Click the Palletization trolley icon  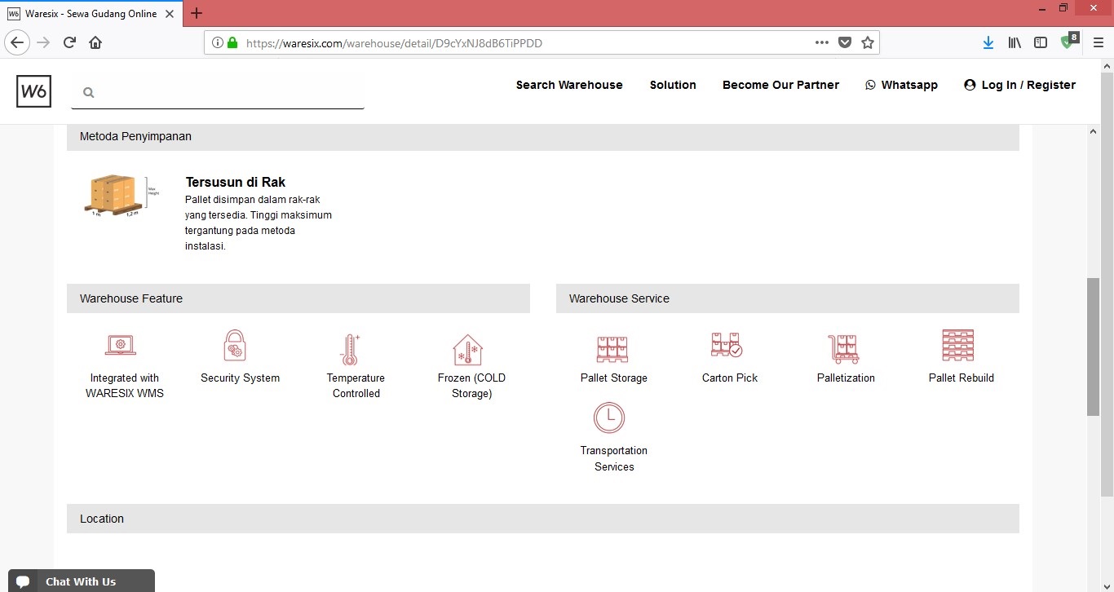844,349
